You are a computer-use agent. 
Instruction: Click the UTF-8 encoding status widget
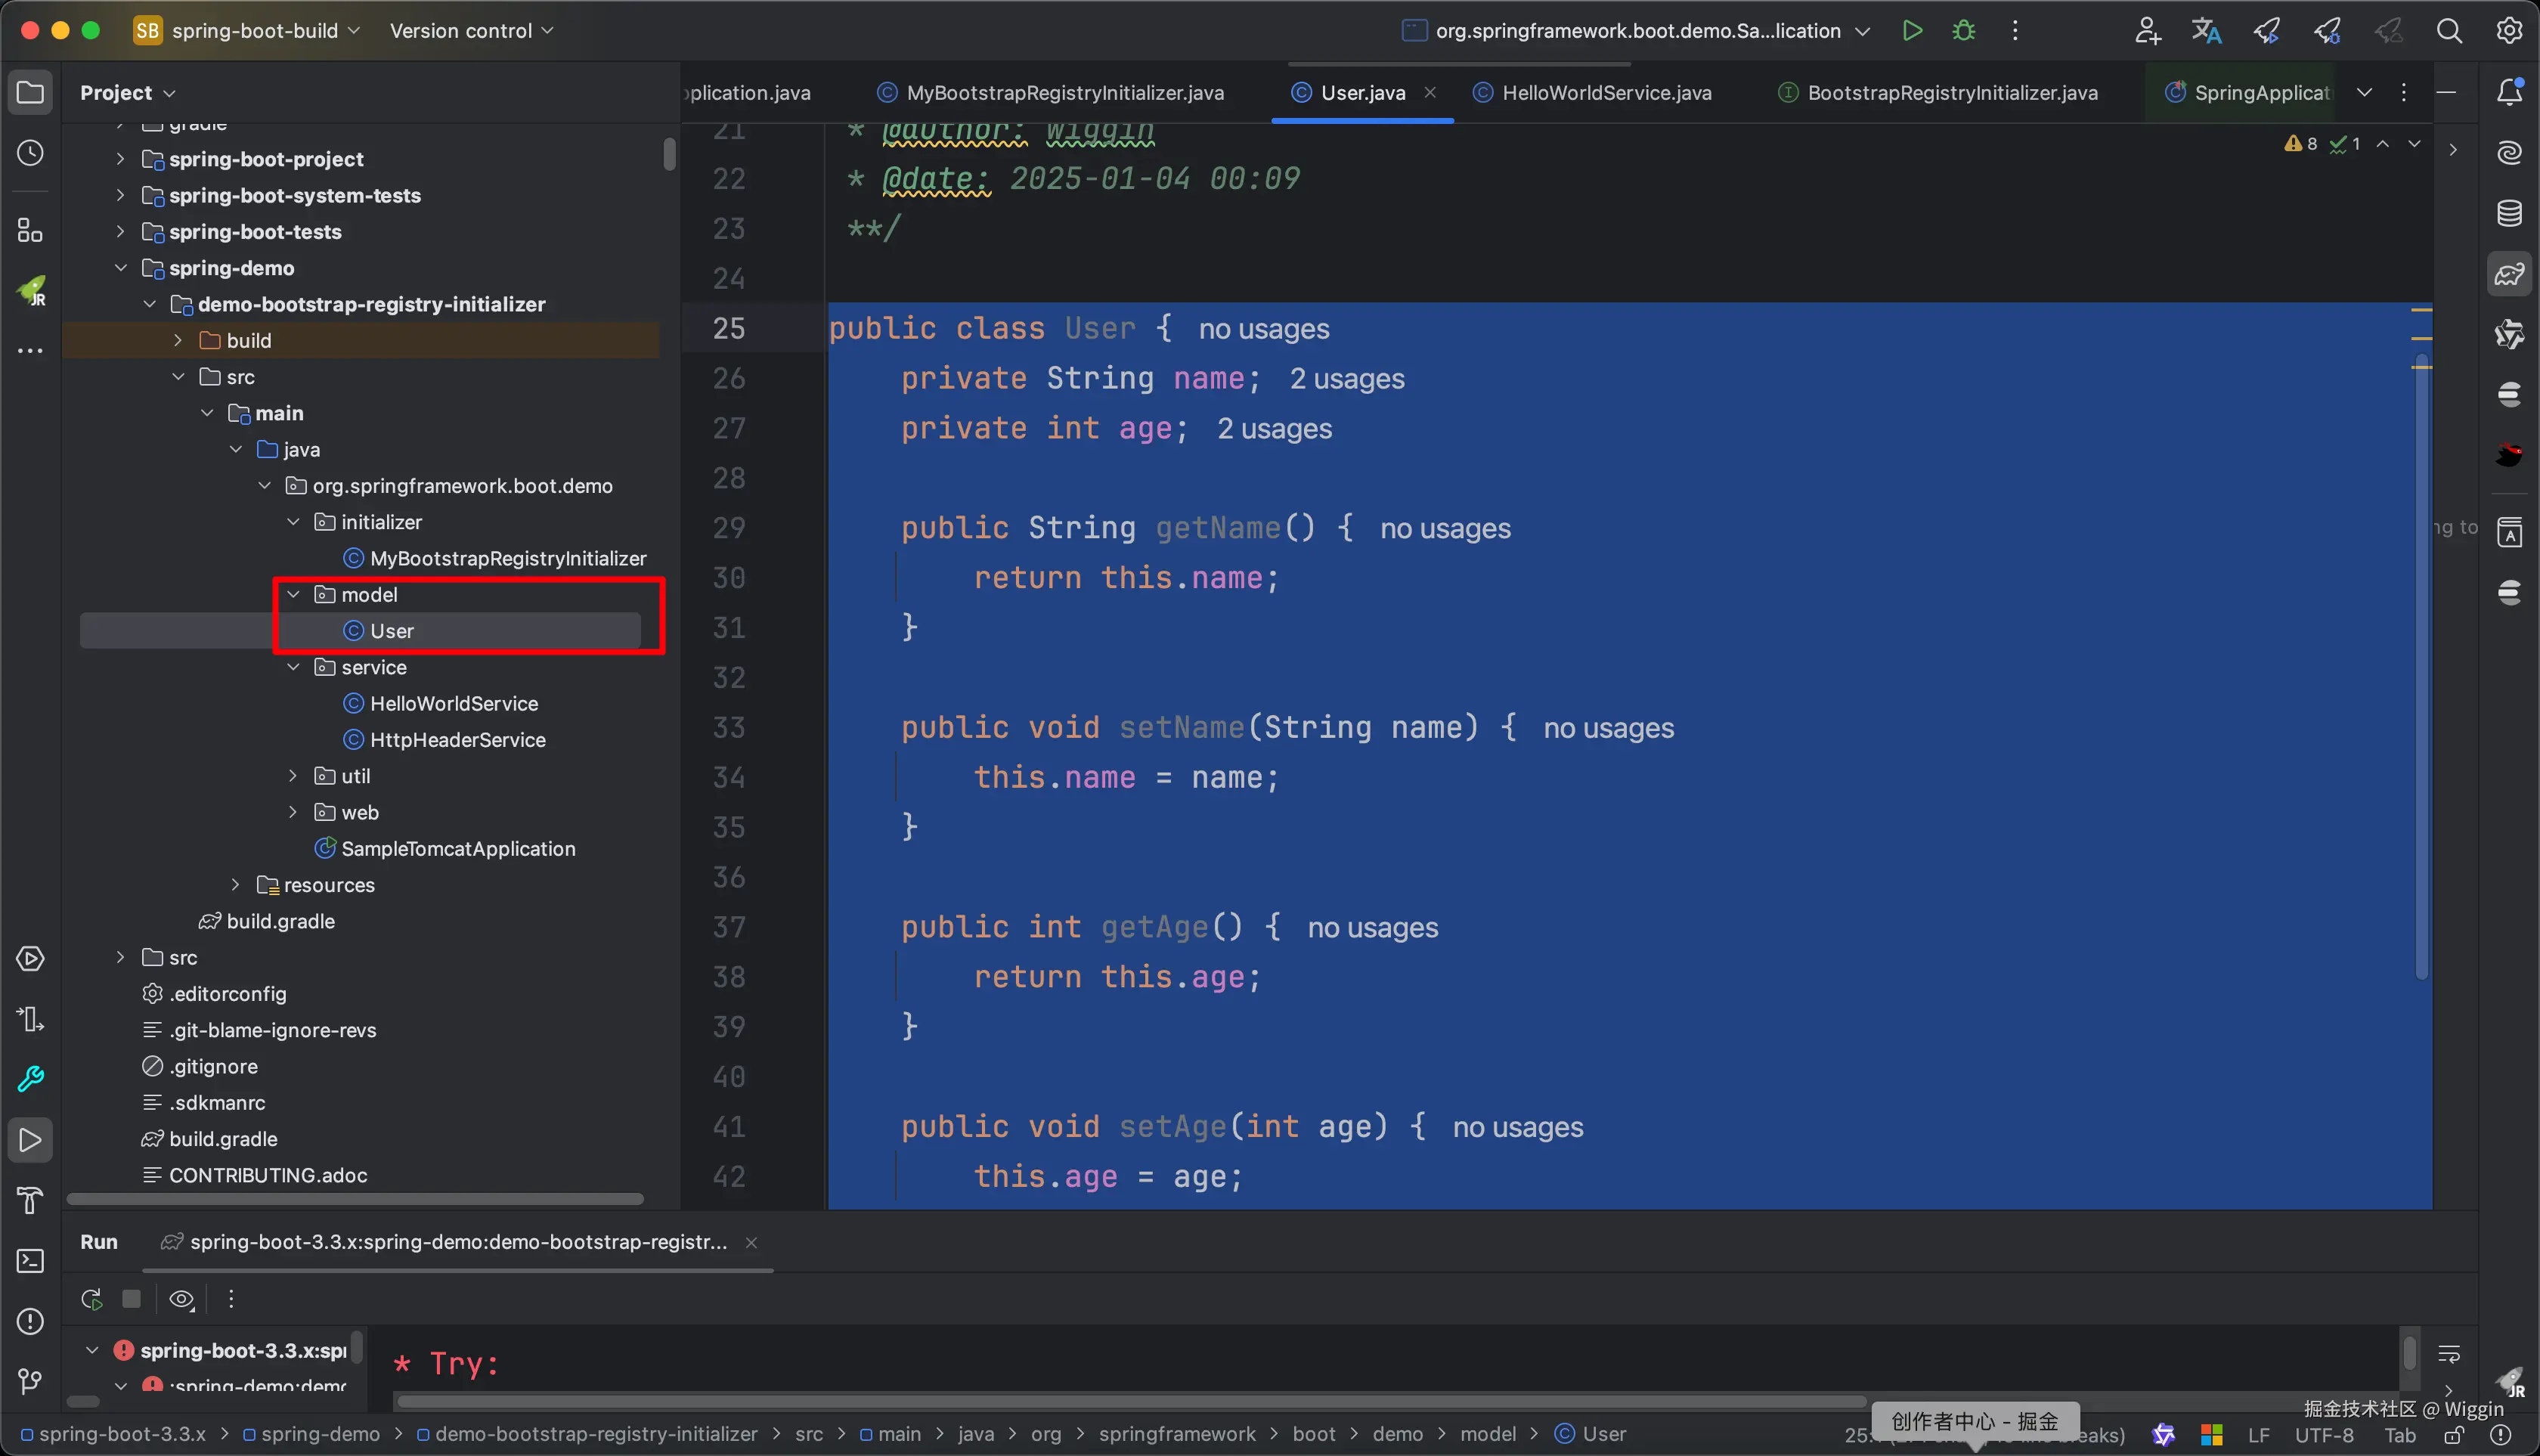click(x=2323, y=1435)
